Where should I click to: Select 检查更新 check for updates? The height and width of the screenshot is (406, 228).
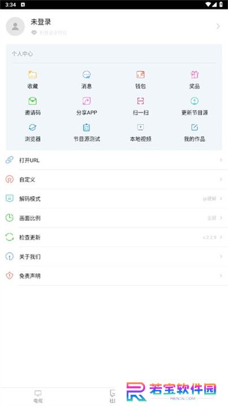[x=114, y=237]
